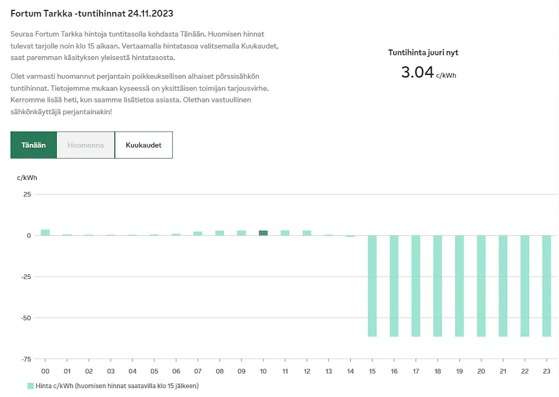Click the bar for hour 07
Image resolution: width=559 pixels, height=397 pixels.
pyautogui.click(x=198, y=233)
